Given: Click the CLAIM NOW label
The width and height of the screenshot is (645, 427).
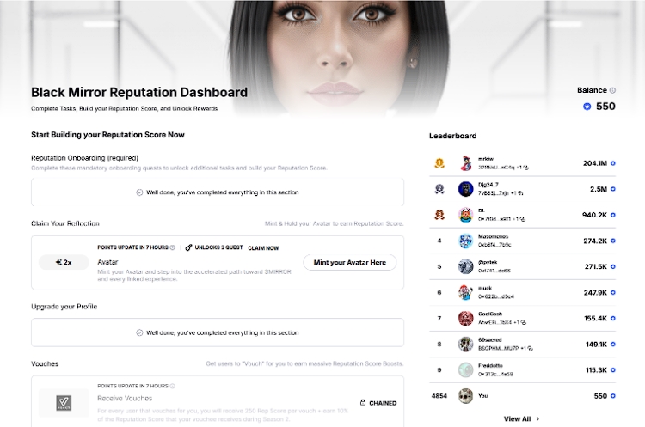Looking at the screenshot, I should point(263,248).
